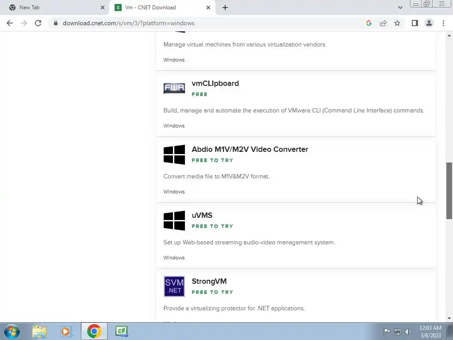
Task: Go back to the previous page
Action: click(x=10, y=23)
